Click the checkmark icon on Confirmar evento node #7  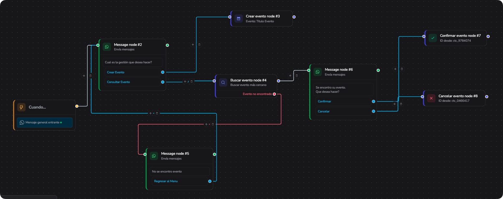pyautogui.click(x=433, y=38)
